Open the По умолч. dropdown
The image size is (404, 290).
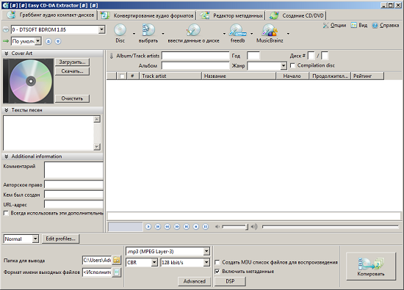pyautogui.click(x=38, y=41)
